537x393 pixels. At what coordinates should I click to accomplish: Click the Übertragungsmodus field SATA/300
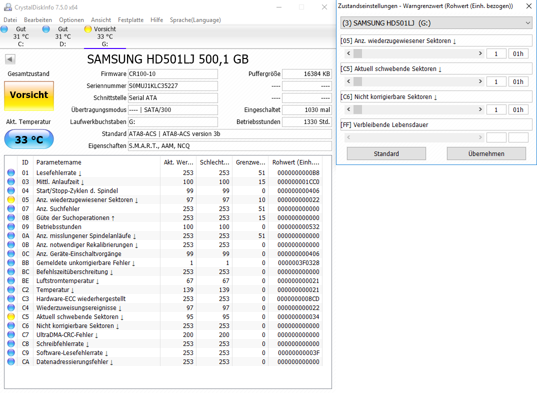tap(173, 110)
